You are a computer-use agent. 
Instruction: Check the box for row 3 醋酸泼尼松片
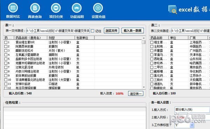(6, 51)
